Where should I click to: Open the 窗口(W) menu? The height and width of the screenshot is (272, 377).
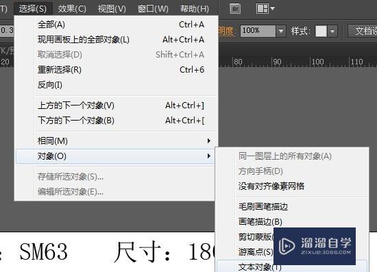point(153,9)
